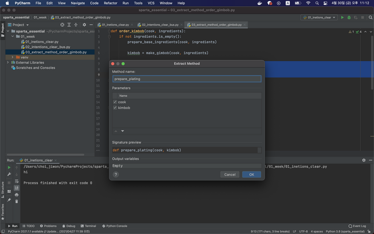Fold the order_kimbob function in gutter
The height and width of the screenshot is (234, 374).
109,31
